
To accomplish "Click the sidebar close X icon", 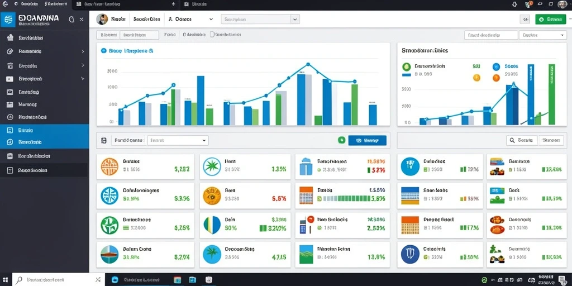I will (x=82, y=20).
